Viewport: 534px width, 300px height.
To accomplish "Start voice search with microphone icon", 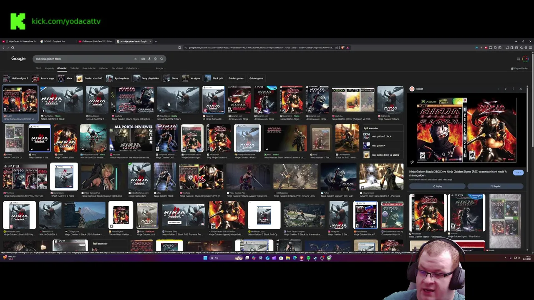I will point(149,59).
